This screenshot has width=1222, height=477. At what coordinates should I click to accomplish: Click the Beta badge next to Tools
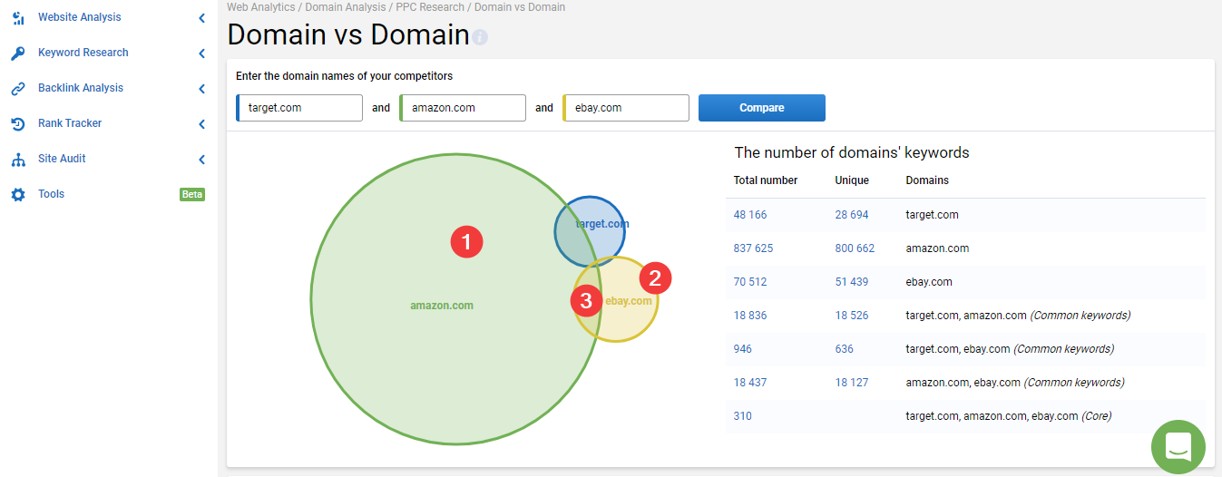[x=192, y=194]
